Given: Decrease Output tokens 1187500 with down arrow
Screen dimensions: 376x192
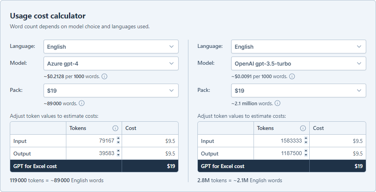Looking at the screenshot, I should click(306, 155).
